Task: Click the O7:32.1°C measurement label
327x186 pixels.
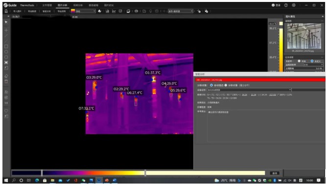Action: pyautogui.click(x=86, y=108)
